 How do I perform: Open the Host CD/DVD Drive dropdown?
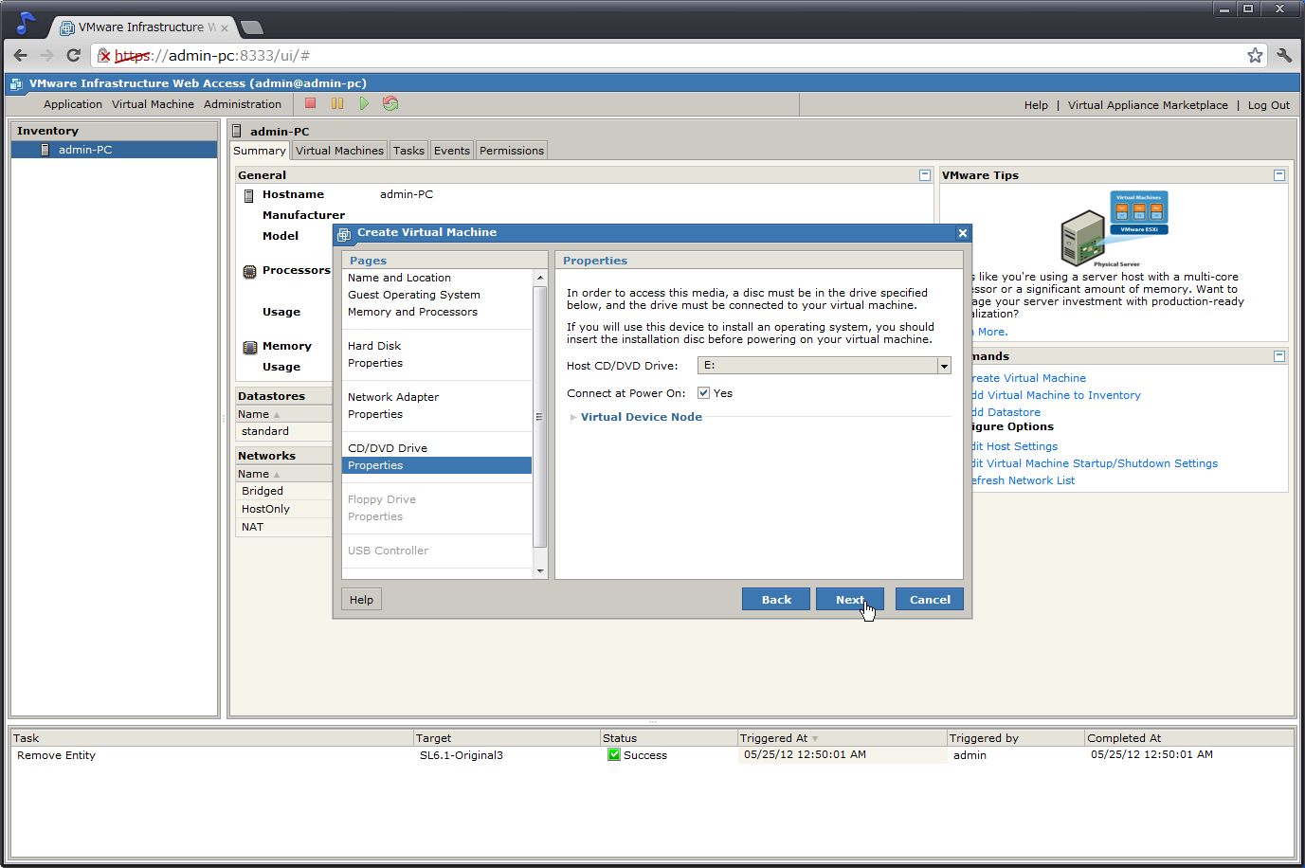944,366
